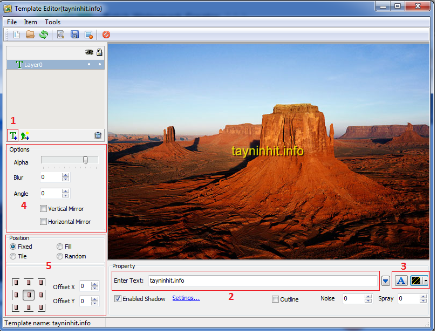Screen dimensions: 437x335
Task: Enable the Vertical Mirror checkbox
Action: 44,209
